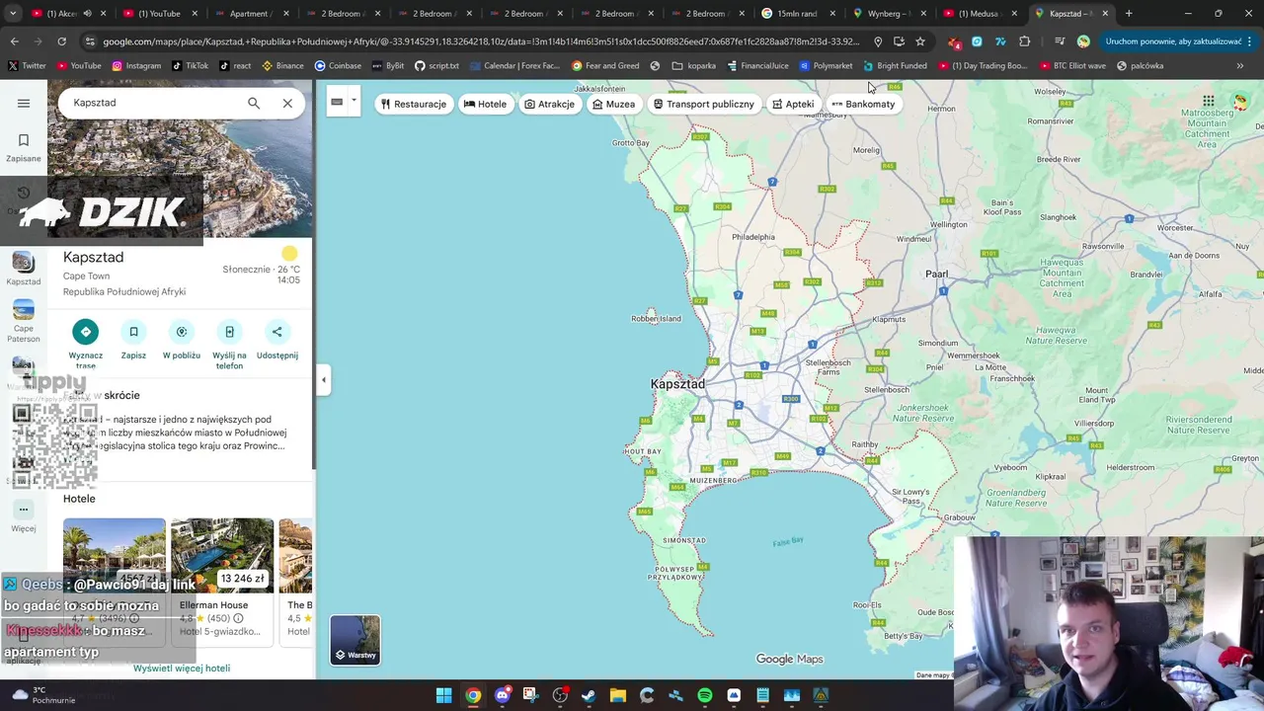Switch to the (1) Medusa tab
The width and height of the screenshot is (1264, 711).
click(x=982, y=14)
